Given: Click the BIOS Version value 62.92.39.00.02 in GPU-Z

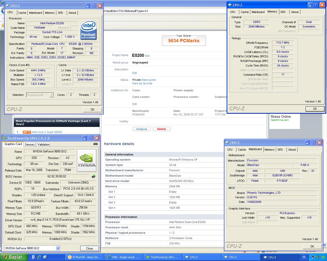Looking at the screenshot, I should [57, 176].
